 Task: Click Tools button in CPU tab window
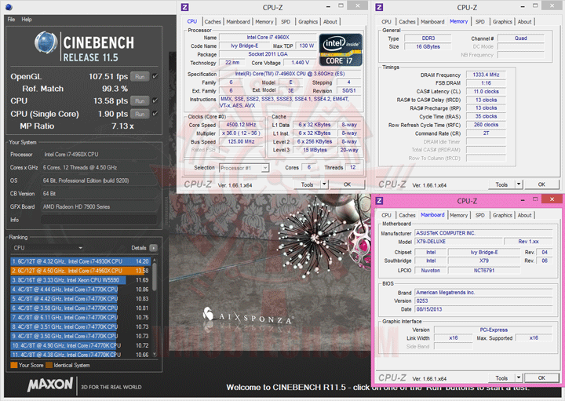pyautogui.click(x=308, y=184)
